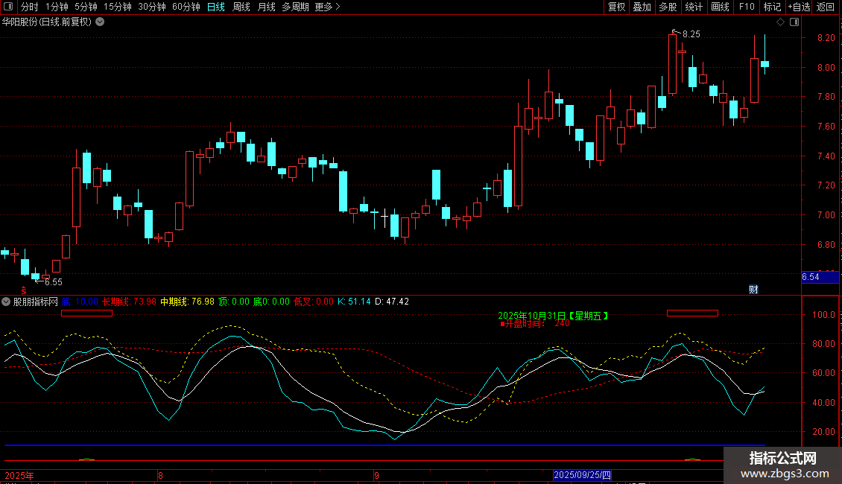Switch to 分时 intraday view
Viewport: 842px width, 484px height.
[30, 7]
